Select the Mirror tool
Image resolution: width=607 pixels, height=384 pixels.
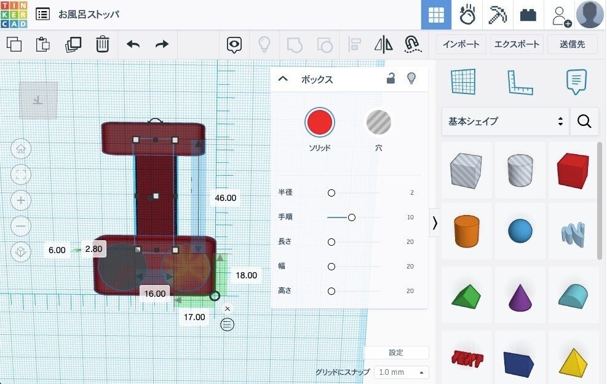[383, 44]
